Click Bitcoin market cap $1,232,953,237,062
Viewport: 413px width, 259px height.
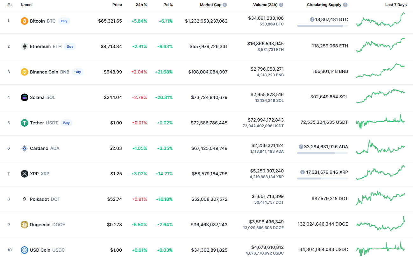[x=206, y=21]
